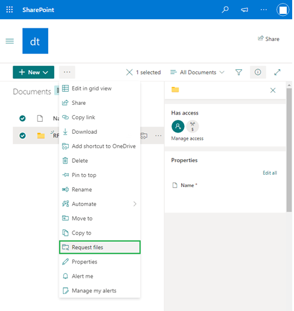Uncheck the selected folder row checkmark
Image resolution: width=294 pixels, height=311 pixels.
tap(22, 136)
